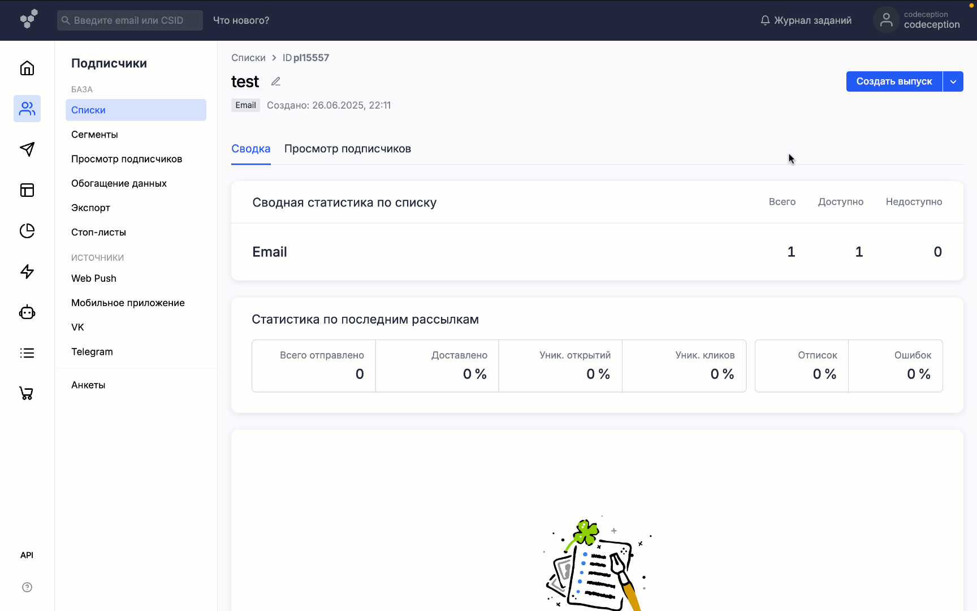Viewport: 977px width, 611px height.
Task: Open Журнал заданий
Action: (x=812, y=20)
